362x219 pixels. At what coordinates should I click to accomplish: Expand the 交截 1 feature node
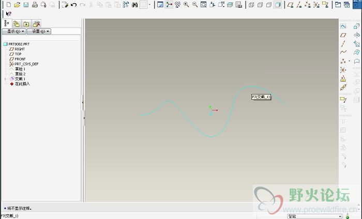click(x=6, y=79)
